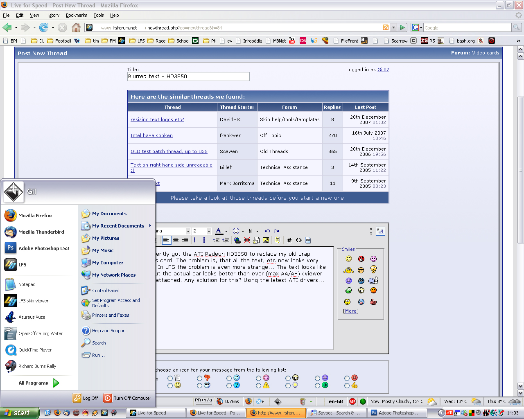Select the green arrow post icon radio
524x419 pixels.
tap(317, 385)
